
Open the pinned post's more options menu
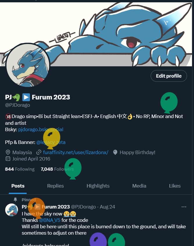point(184,207)
